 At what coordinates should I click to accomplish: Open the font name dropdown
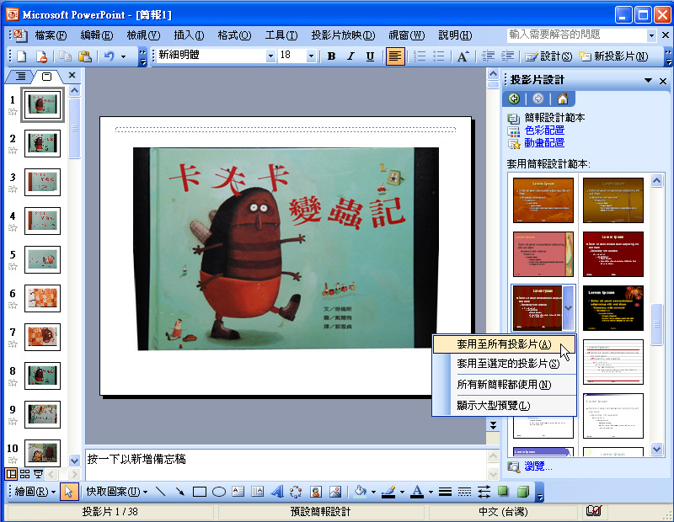[270, 56]
